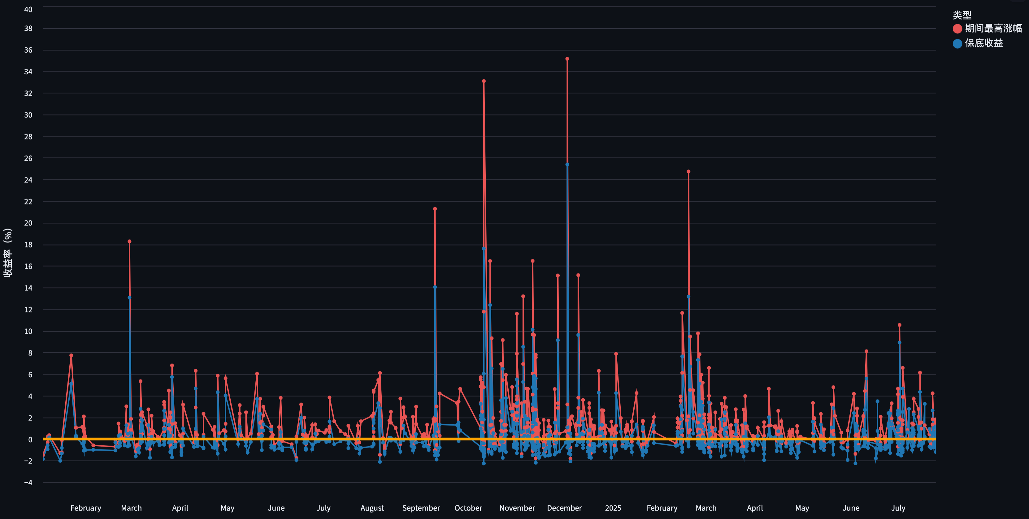Click the October x-axis label
Viewport: 1029px width, 519px height.
pyautogui.click(x=468, y=508)
